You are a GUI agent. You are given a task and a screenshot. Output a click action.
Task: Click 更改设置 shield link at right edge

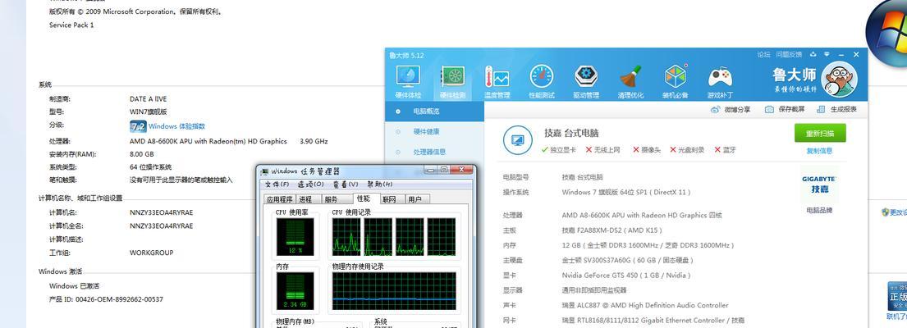894,212
